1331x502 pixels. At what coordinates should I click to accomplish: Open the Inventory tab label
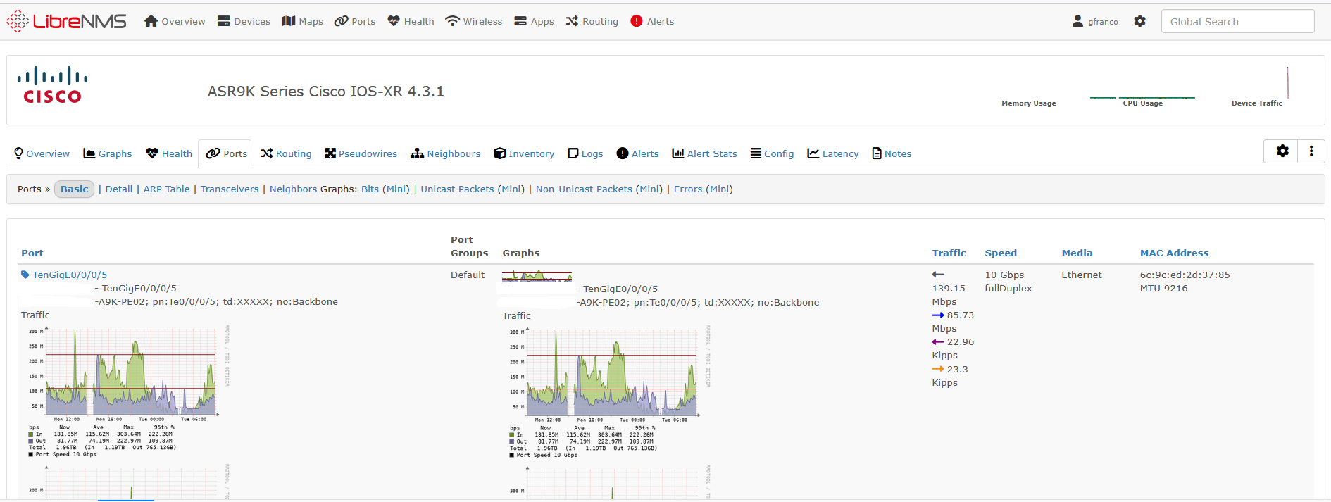(x=532, y=153)
